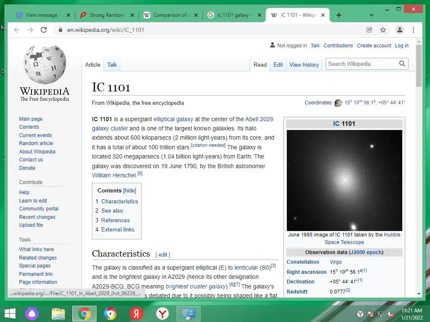Open the J2000 epoch link

coord(366,252)
